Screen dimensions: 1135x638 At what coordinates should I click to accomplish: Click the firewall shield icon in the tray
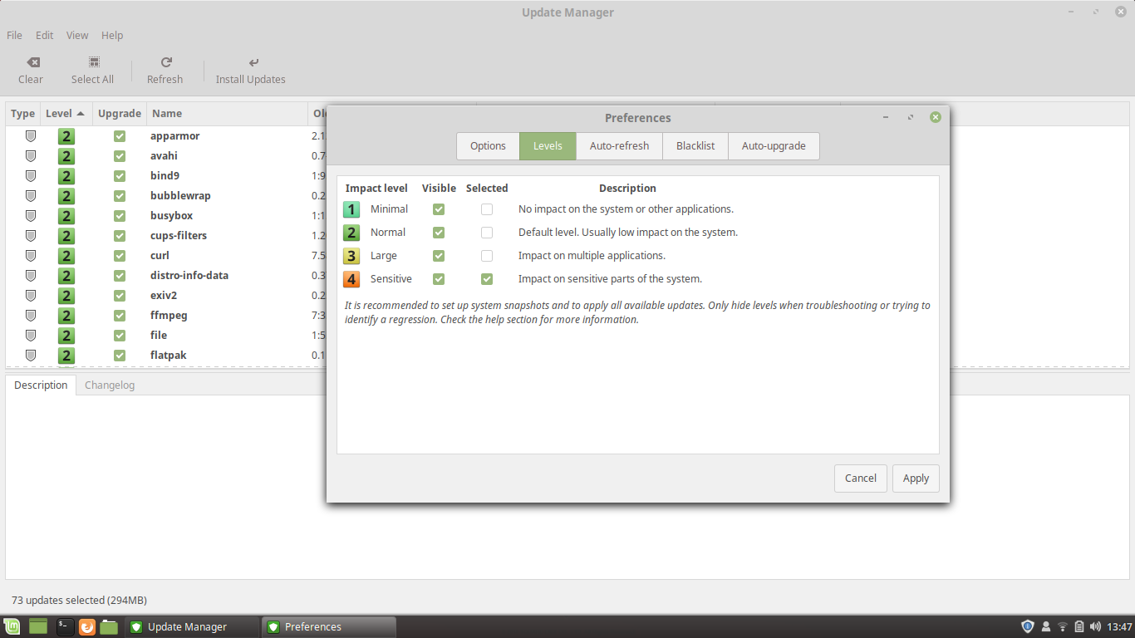(1027, 626)
